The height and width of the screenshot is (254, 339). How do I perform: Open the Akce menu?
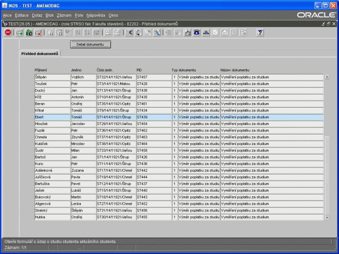(7, 15)
